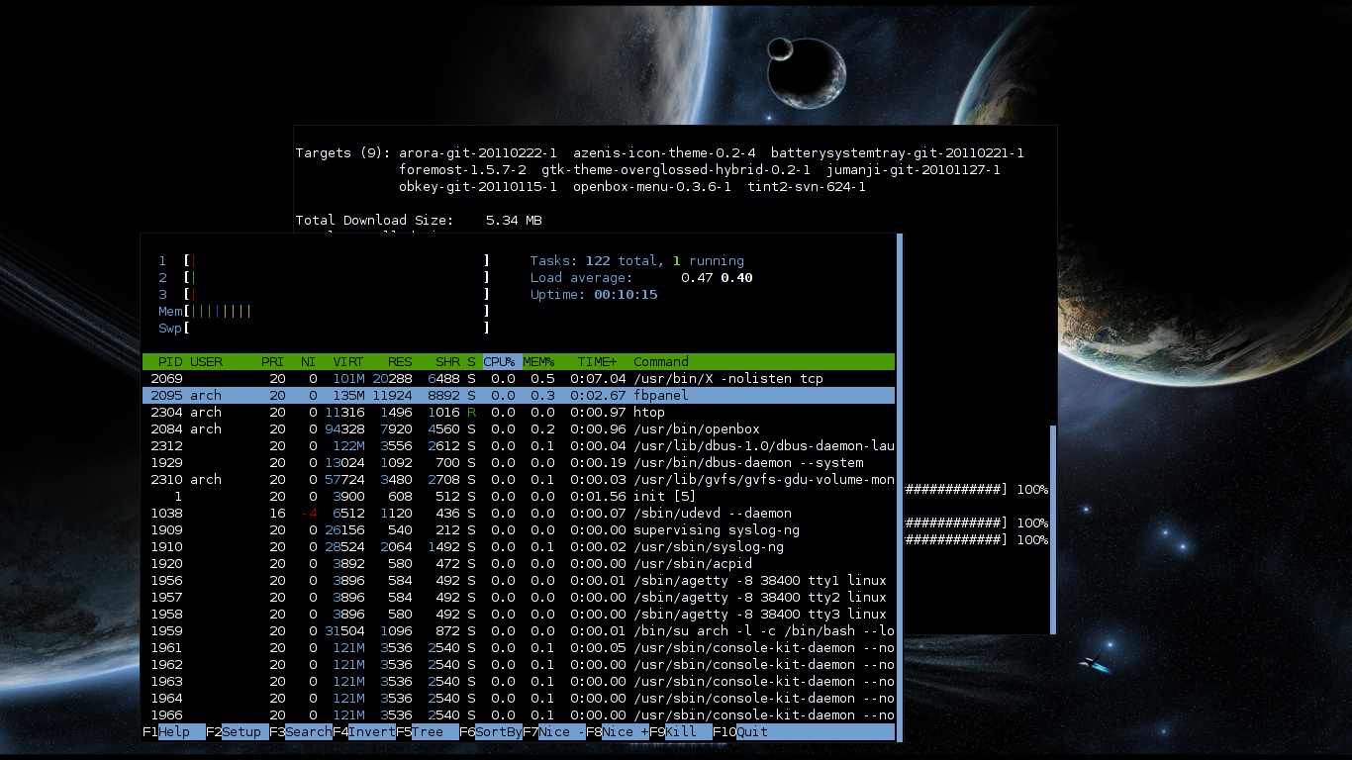The image size is (1352, 760).
Task: Select the dbus-daemon-lau process, PID 2312
Action: click(519, 446)
